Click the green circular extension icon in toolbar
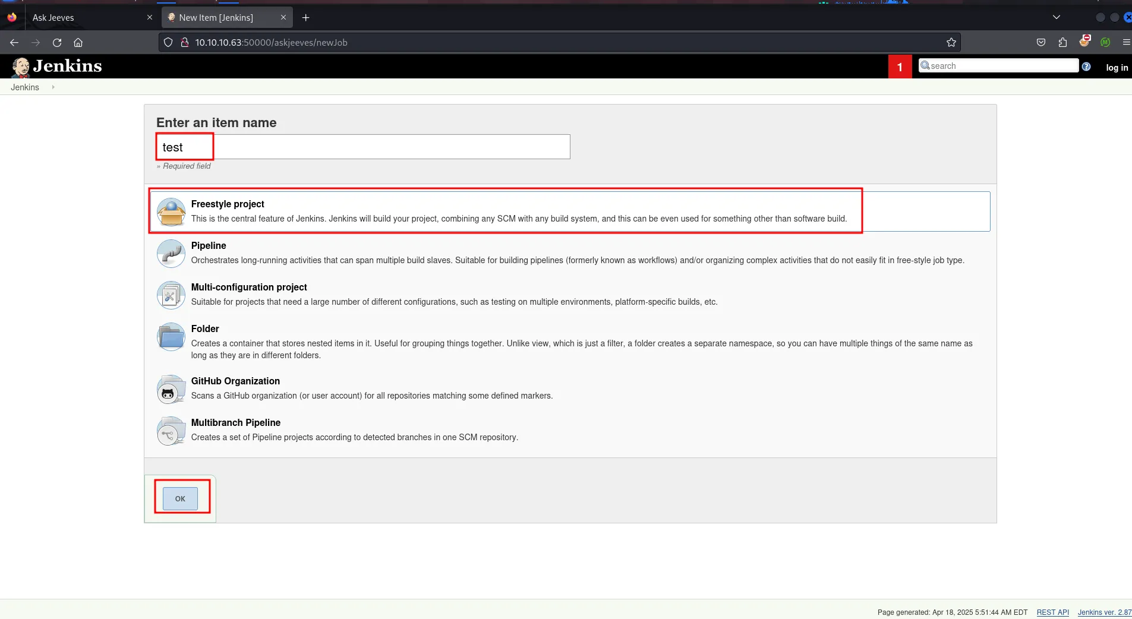 [x=1105, y=42]
